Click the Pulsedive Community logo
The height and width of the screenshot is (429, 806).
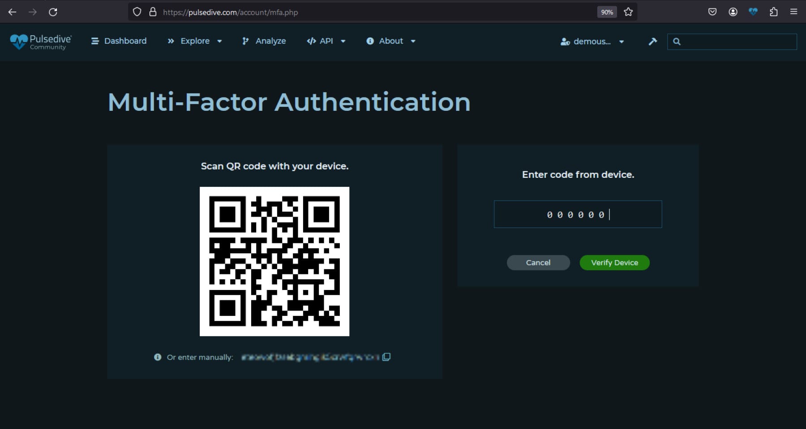(41, 42)
